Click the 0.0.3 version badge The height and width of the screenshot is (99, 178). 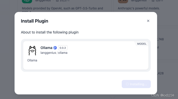tap(63, 48)
